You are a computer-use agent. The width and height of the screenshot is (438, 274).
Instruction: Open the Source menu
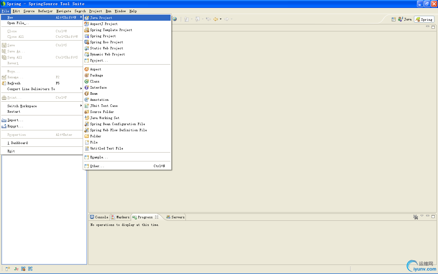click(x=29, y=11)
